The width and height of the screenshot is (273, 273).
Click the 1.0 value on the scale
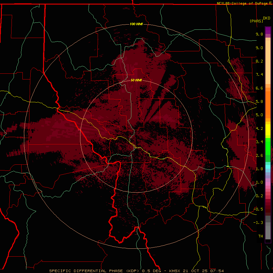[x=259, y=182]
